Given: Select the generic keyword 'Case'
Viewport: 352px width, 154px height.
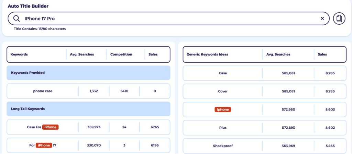Looking at the screenshot, I should (x=264, y=73).
